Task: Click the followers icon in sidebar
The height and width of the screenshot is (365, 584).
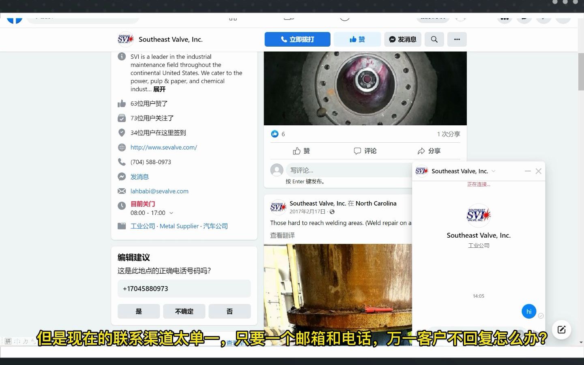Action: point(122,118)
